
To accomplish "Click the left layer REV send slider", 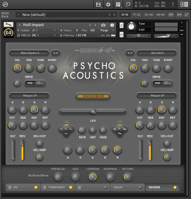I will [x=22, y=150].
